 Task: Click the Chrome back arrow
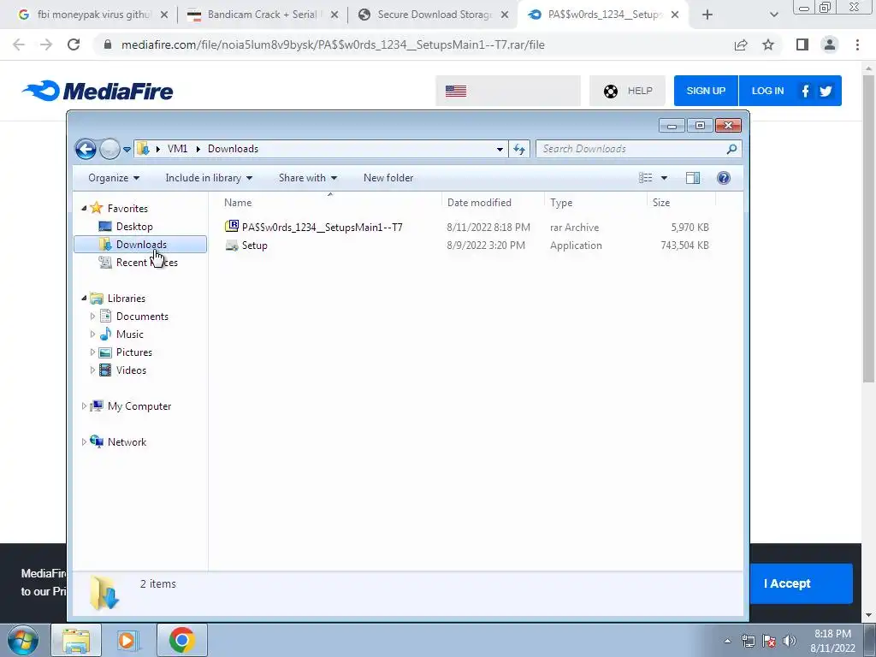tap(19, 44)
